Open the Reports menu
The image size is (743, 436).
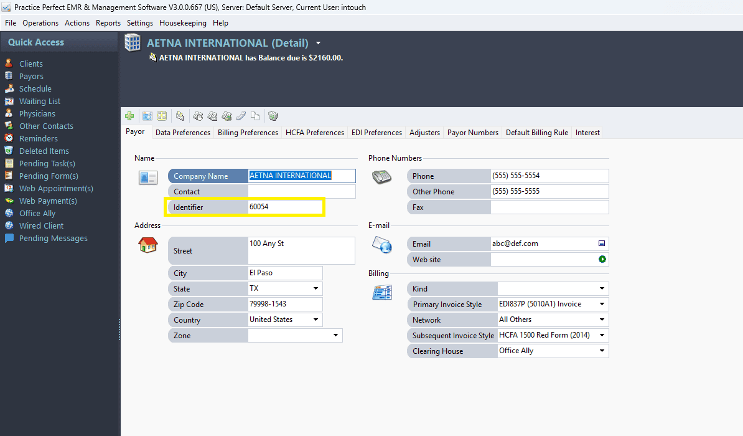point(108,23)
